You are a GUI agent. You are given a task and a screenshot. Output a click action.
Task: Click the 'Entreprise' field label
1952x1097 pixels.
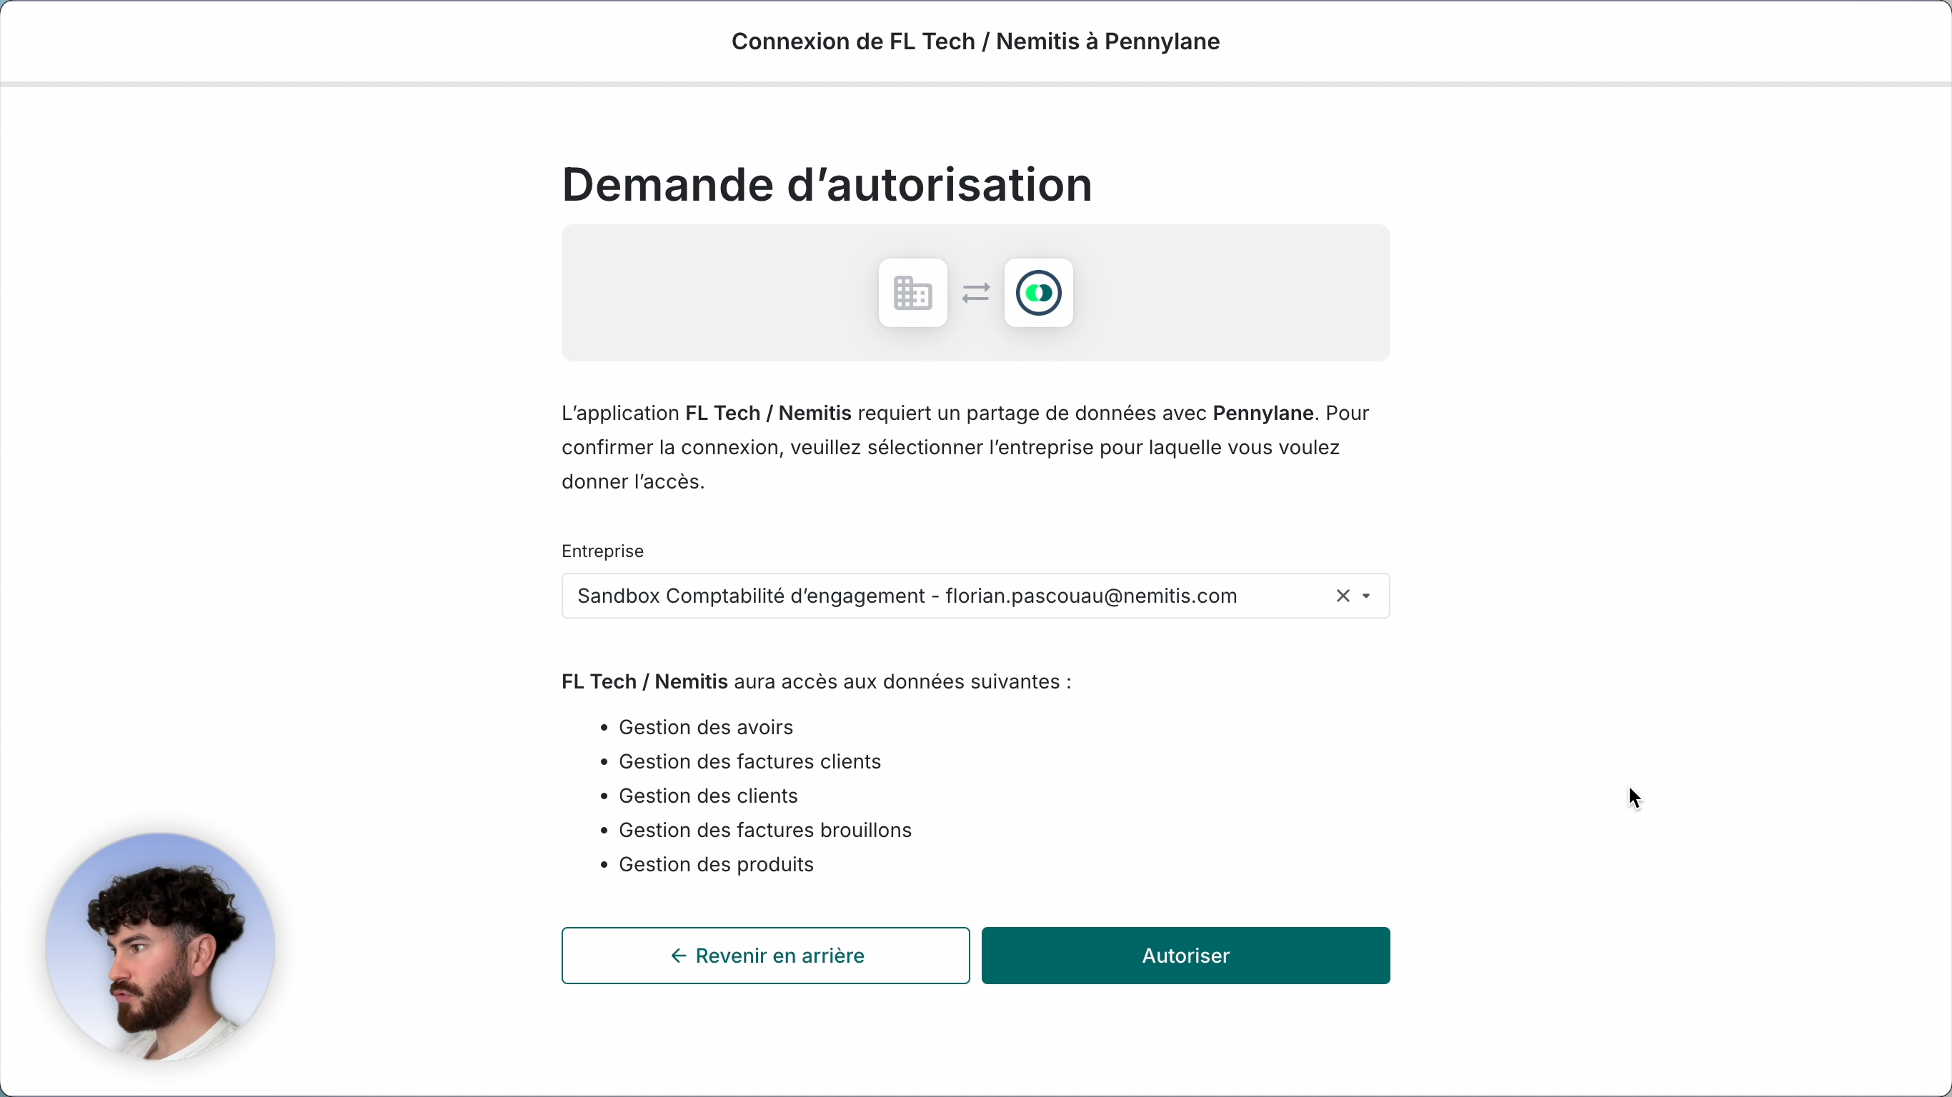(602, 551)
